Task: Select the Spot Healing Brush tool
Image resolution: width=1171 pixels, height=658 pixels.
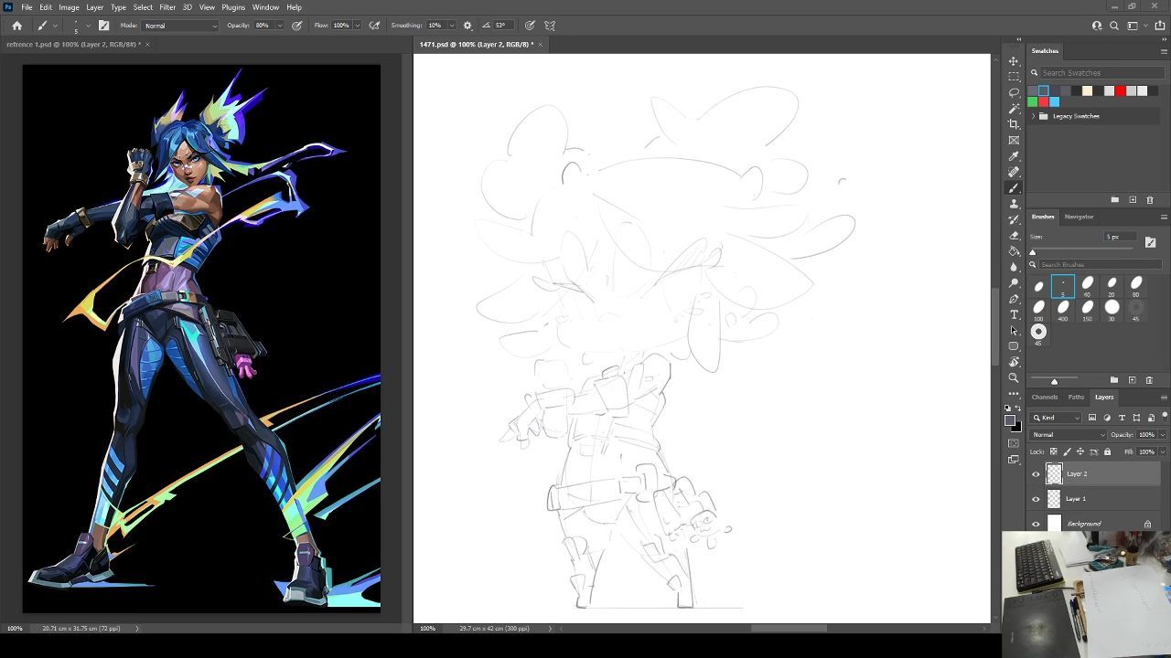Action: coord(1014,172)
